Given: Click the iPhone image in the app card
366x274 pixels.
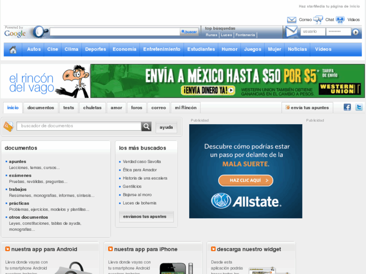Looking at the screenshot, I should [x=176, y=268].
